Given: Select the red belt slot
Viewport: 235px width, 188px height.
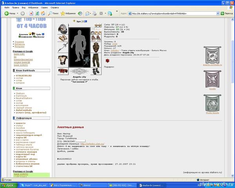Looking at the screenshot, I should pos(63,71).
